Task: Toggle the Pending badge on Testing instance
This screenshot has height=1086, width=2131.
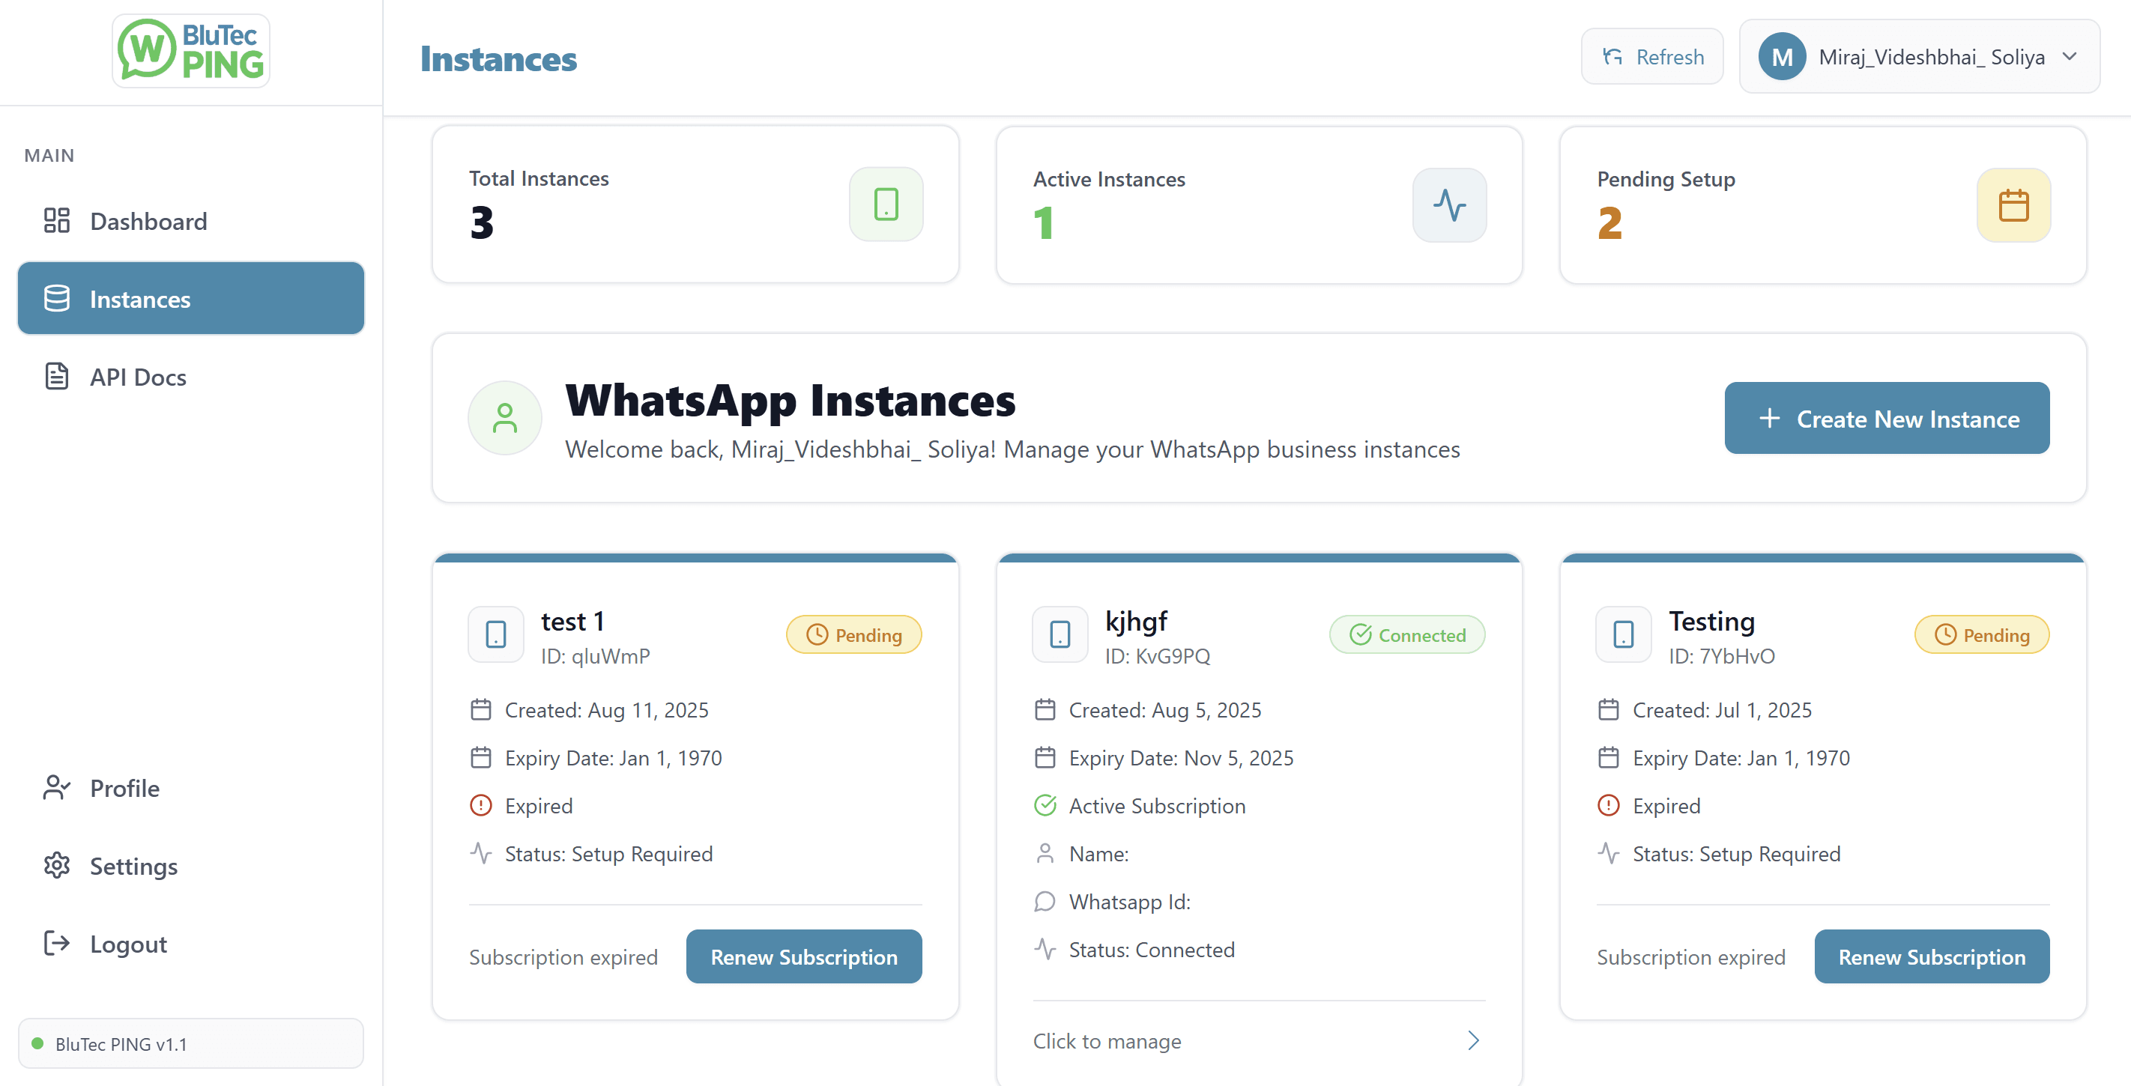Action: pos(1982,634)
